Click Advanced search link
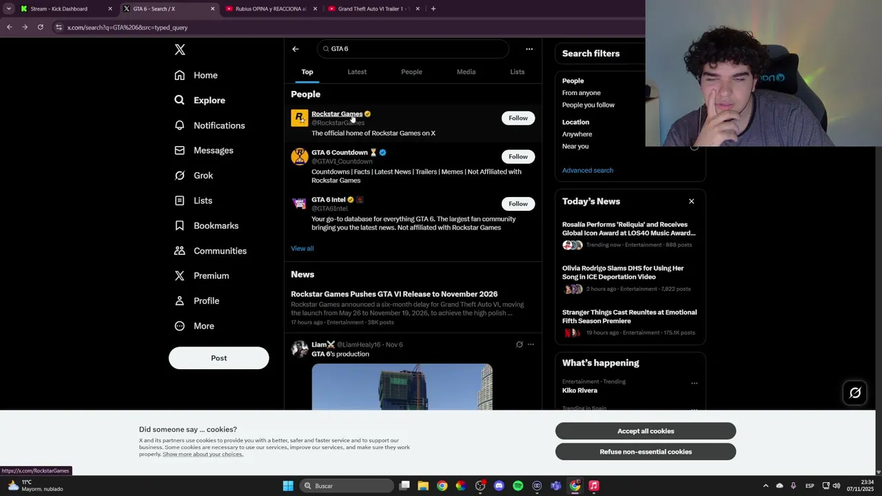This screenshot has height=496, width=882. pos(587,170)
